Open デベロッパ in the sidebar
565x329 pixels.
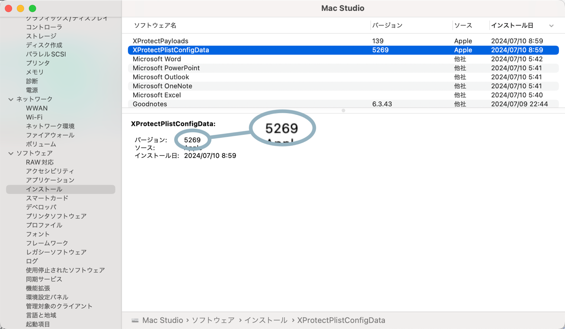tap(41, 208)
